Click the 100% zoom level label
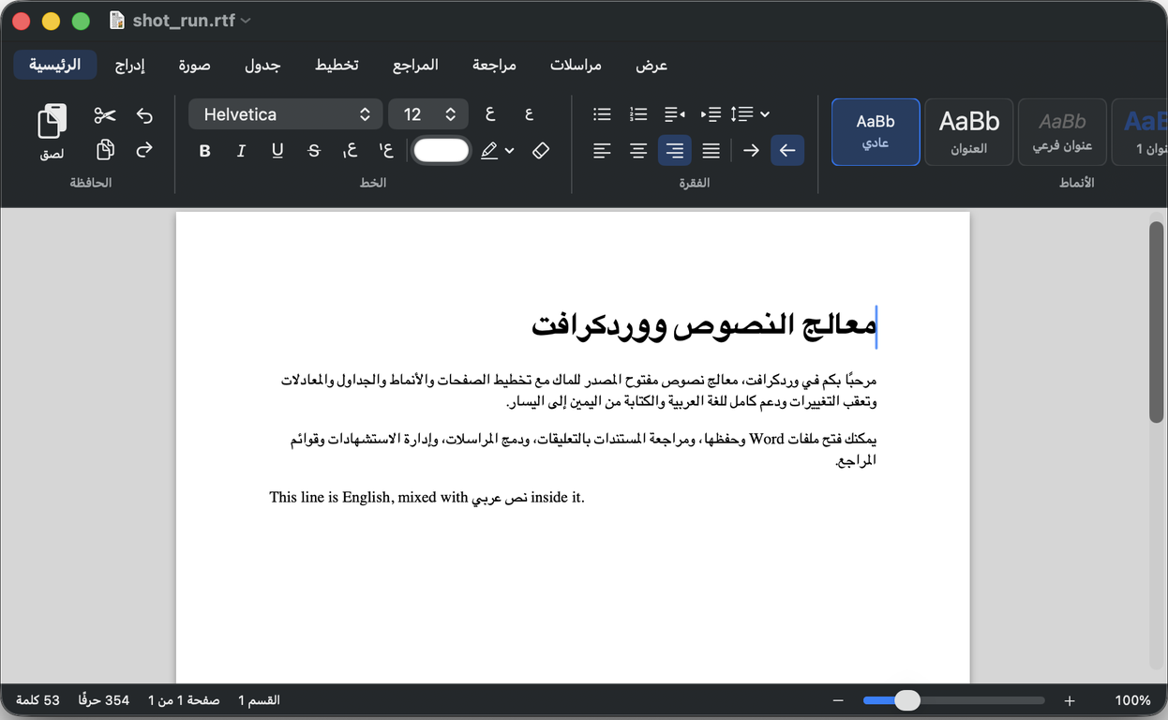1168x720 pixels. tap(1132, 700)
